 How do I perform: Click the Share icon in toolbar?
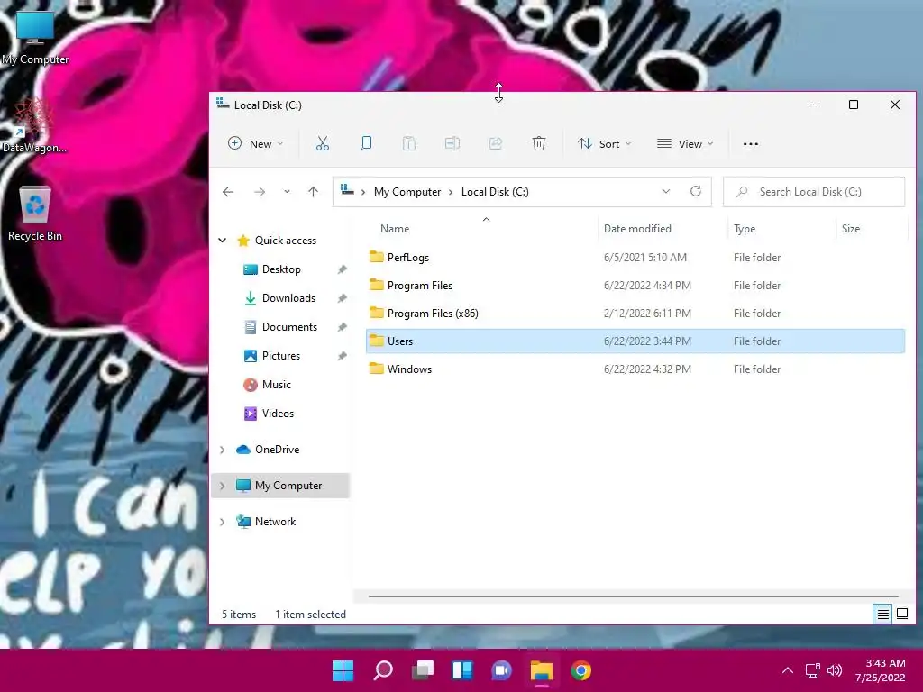coord(496,143)
